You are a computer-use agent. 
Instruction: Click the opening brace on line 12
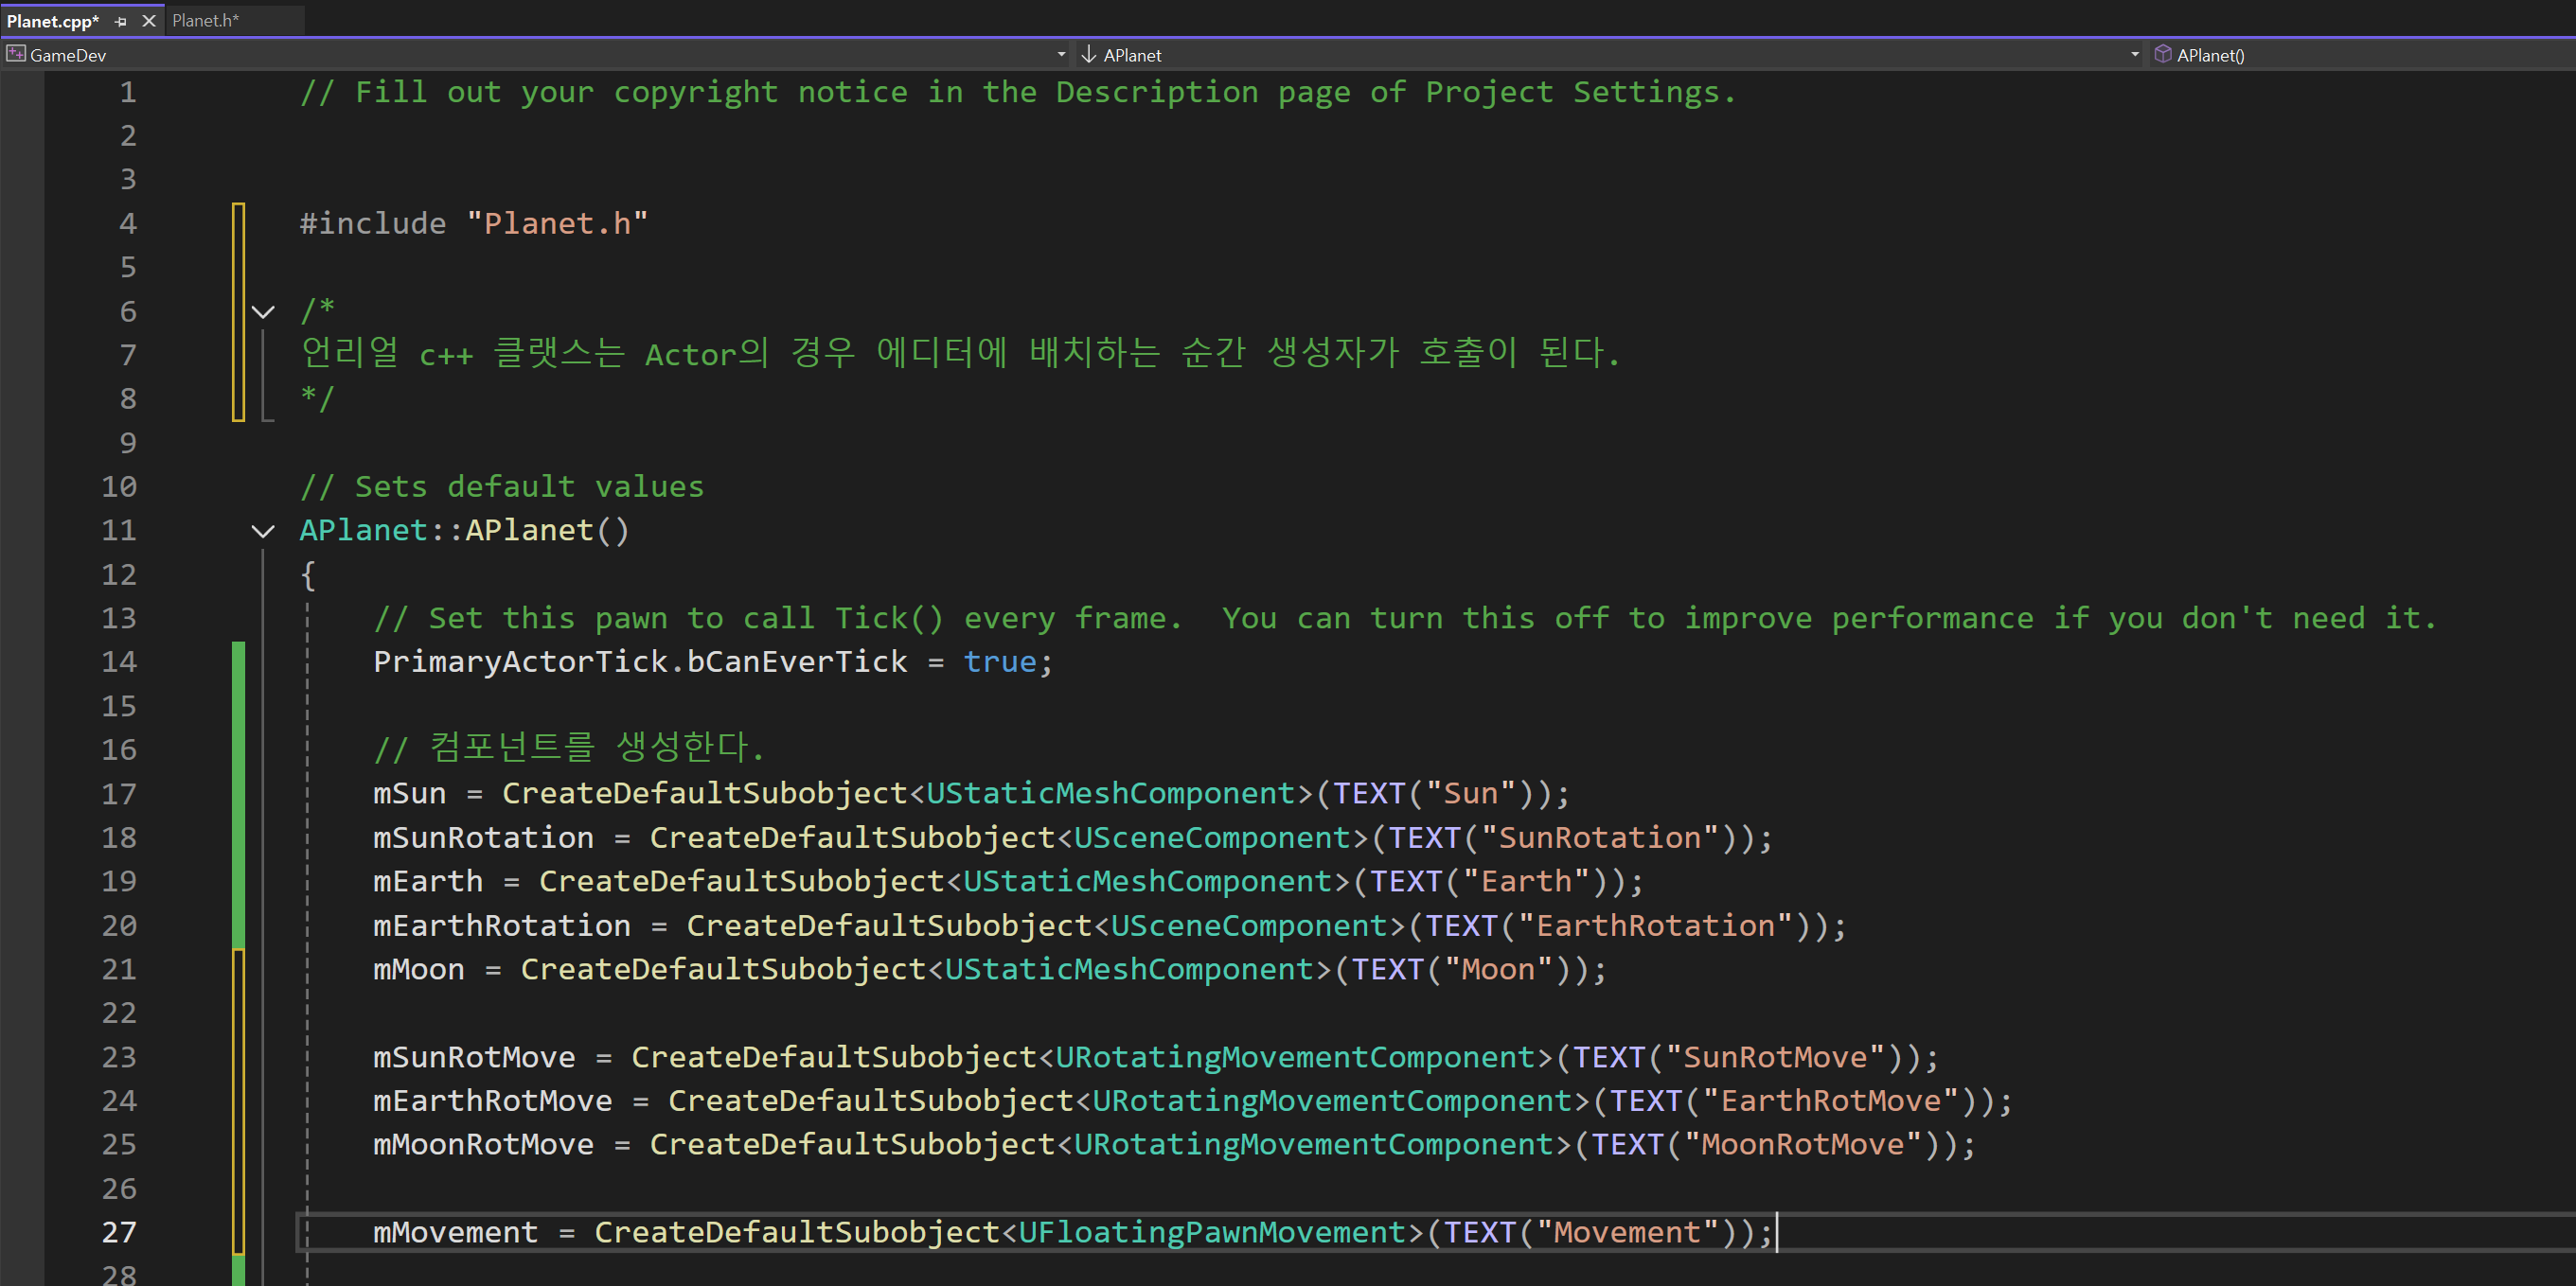(x=308, y=574)
